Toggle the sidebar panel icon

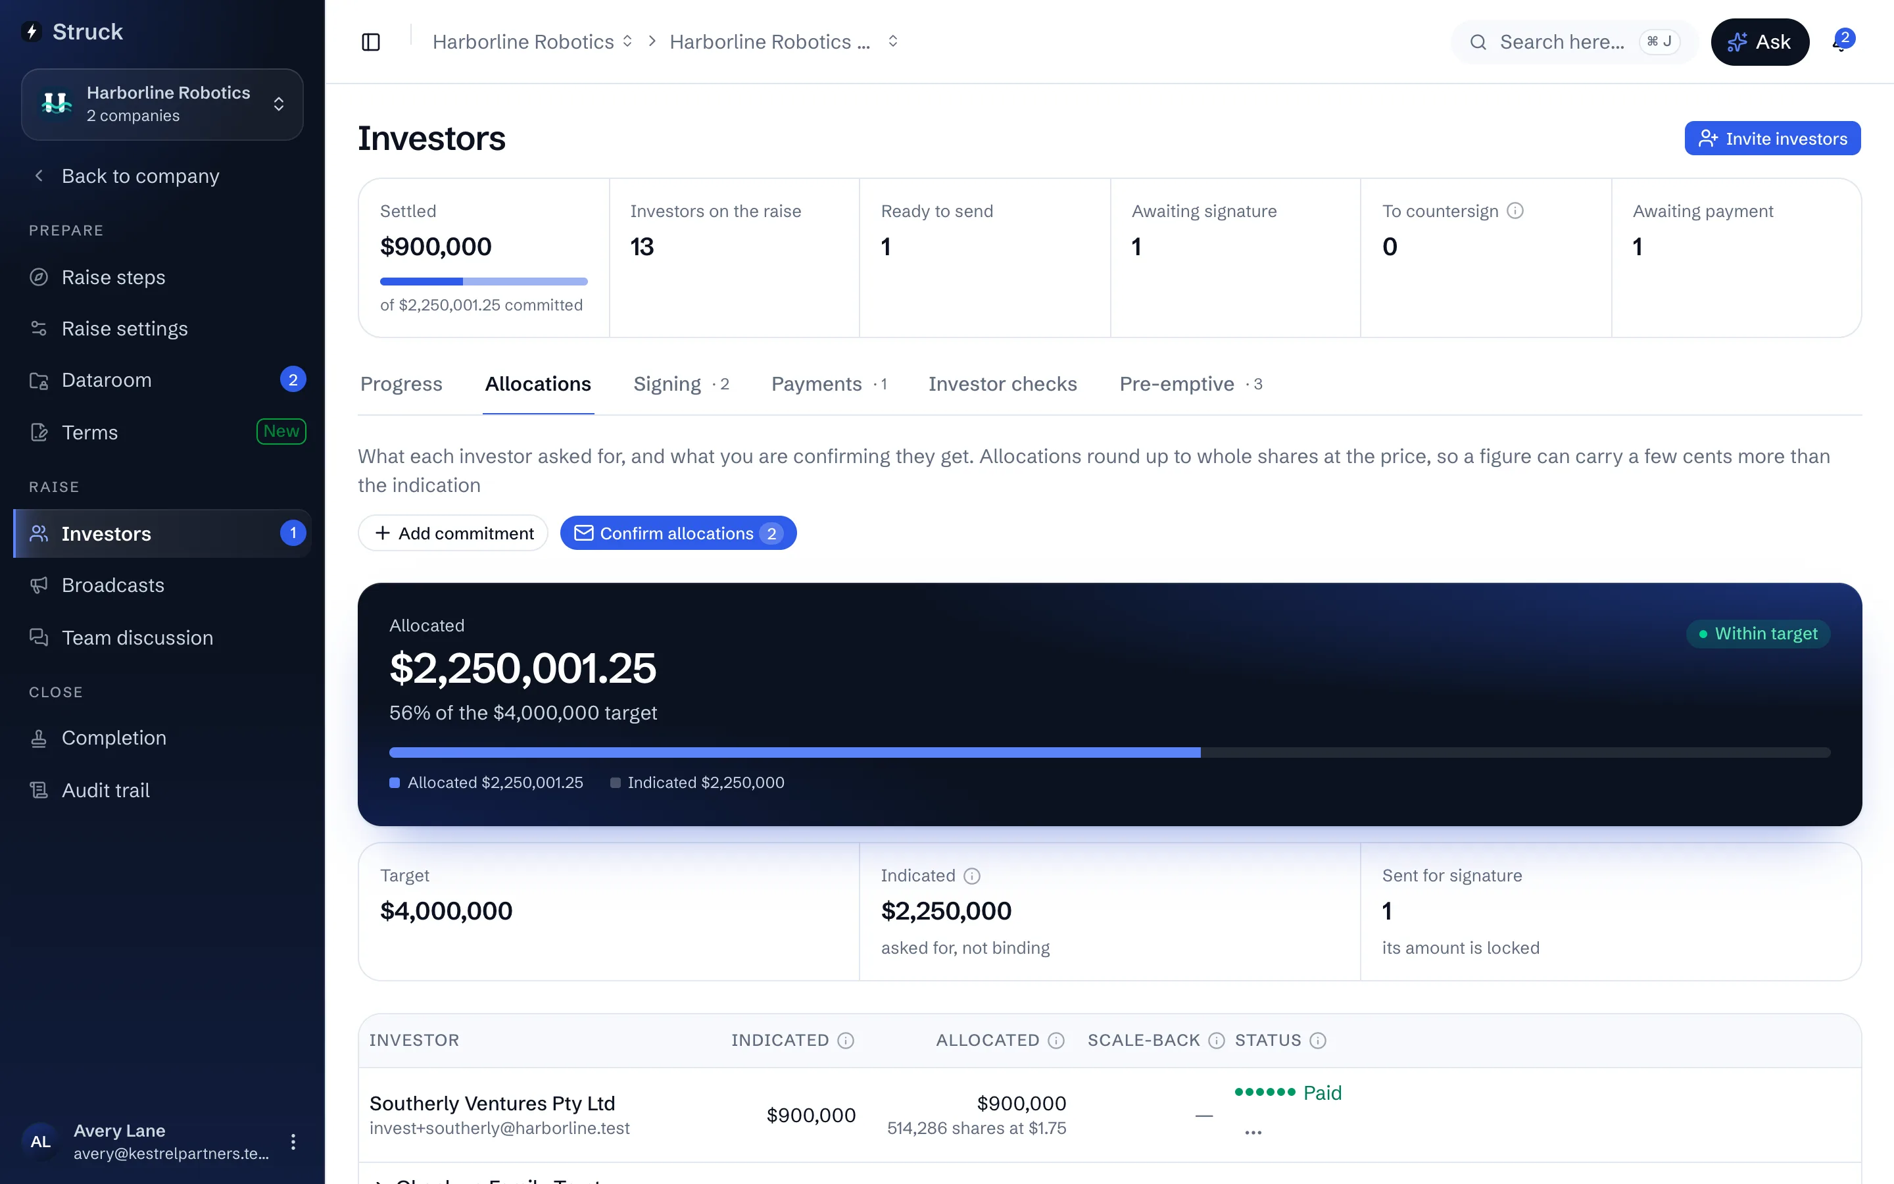(x=371, y=41)
